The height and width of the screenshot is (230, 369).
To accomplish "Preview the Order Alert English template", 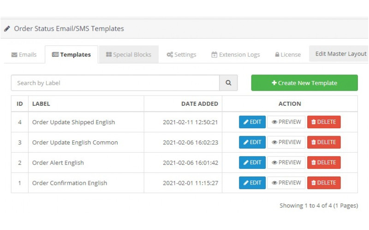I will click(x=286, y=162).
